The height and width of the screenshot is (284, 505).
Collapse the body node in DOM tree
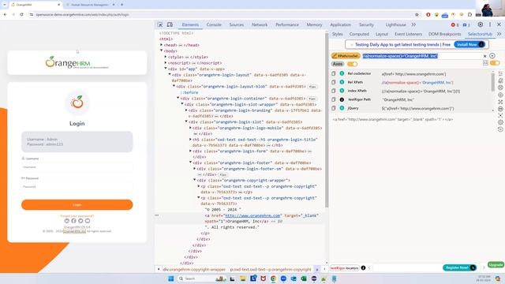(x=161, y=50)
